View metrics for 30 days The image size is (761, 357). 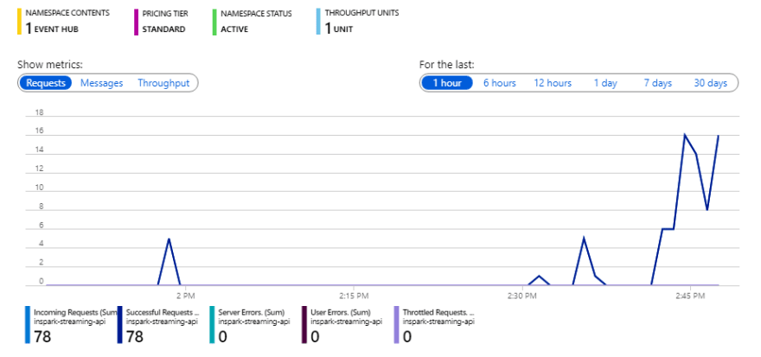pyautogui.click(x=711, y=83)
